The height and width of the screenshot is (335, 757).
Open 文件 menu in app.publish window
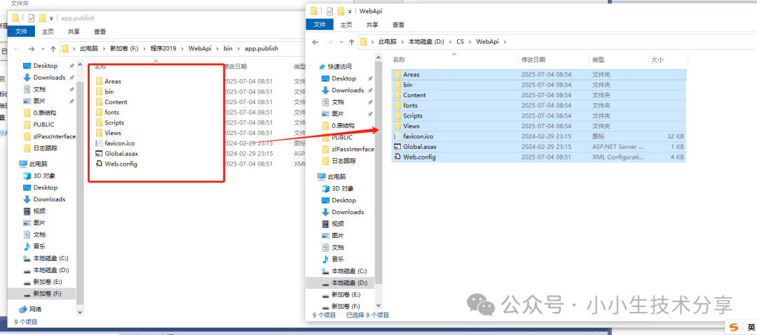[21, 31]
